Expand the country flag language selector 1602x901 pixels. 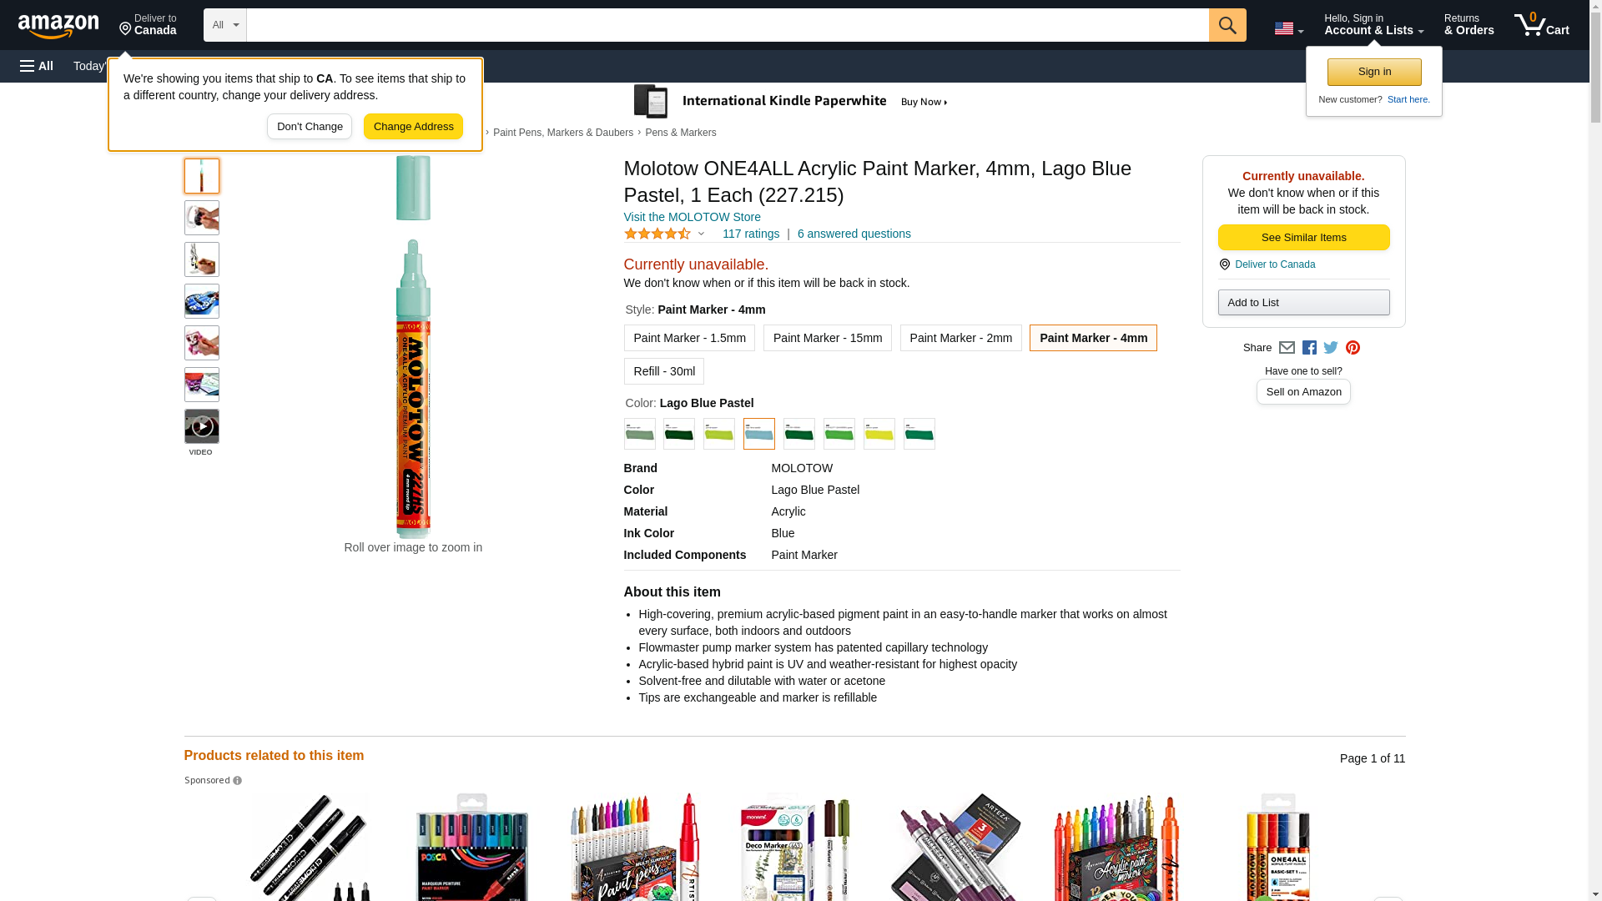coord(1288,28)
